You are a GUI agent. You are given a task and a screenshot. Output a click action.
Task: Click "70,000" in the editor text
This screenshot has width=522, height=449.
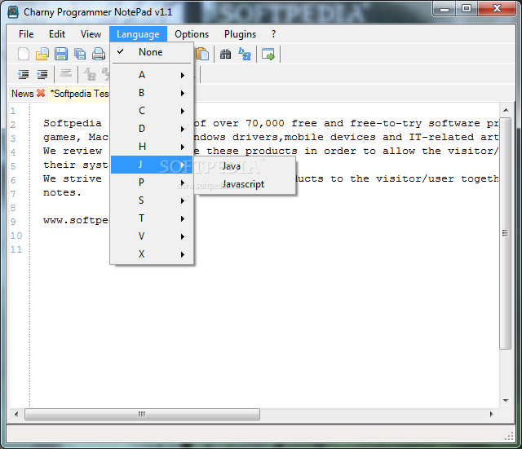(x=265, y=123)
